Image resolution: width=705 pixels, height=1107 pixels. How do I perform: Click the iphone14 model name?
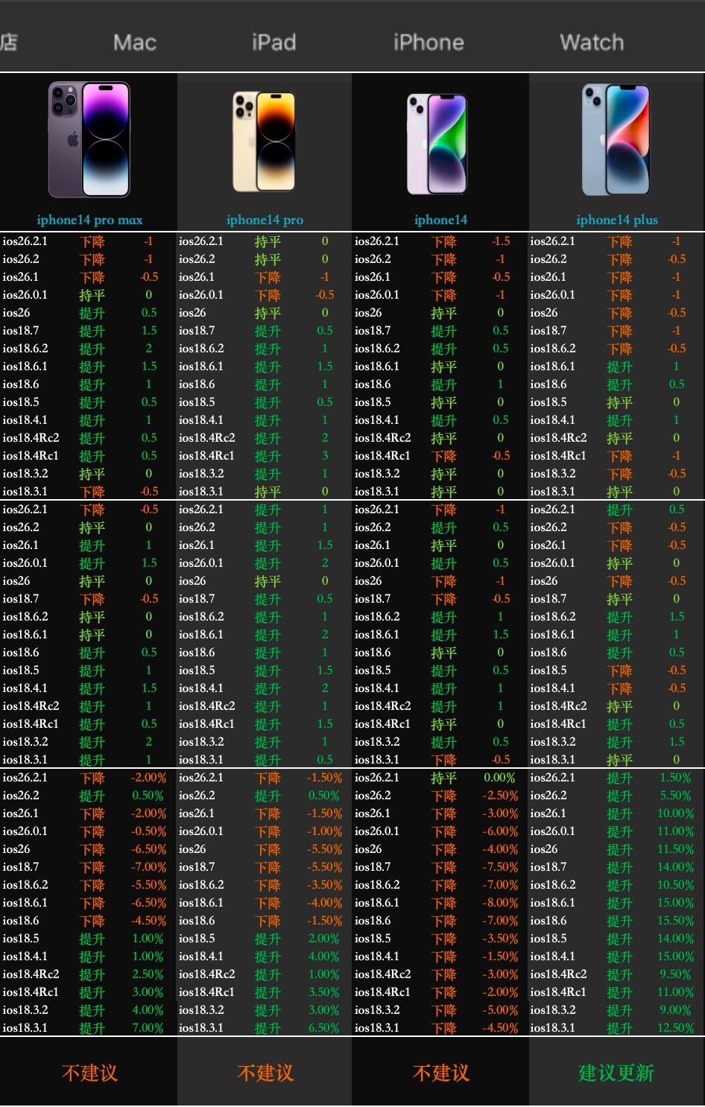tap(440, 220)
